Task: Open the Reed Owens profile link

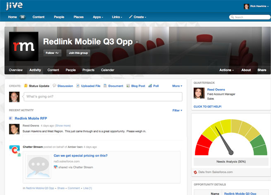Action: (x=216, y=89)
